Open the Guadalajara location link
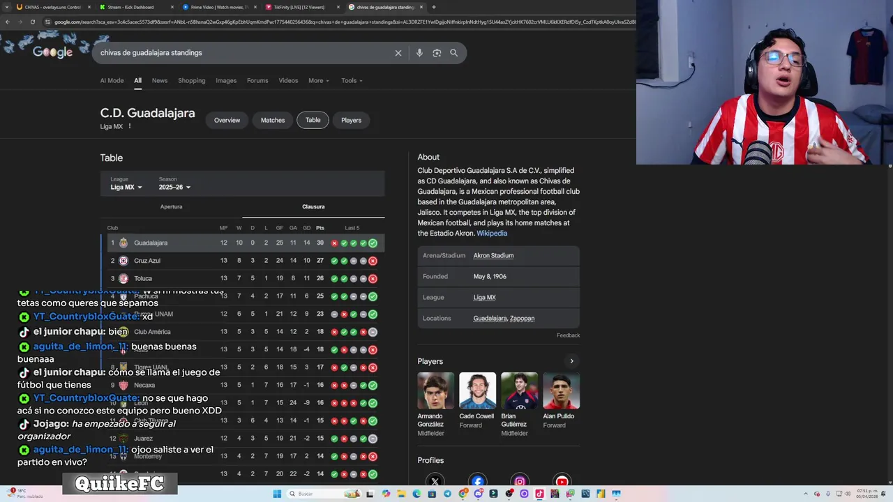The width and height of the screenshot is (893, 502). [490, 318]
